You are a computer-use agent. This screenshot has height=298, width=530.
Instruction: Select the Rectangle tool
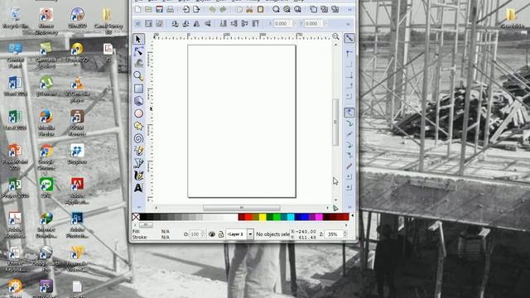[138, 89]
